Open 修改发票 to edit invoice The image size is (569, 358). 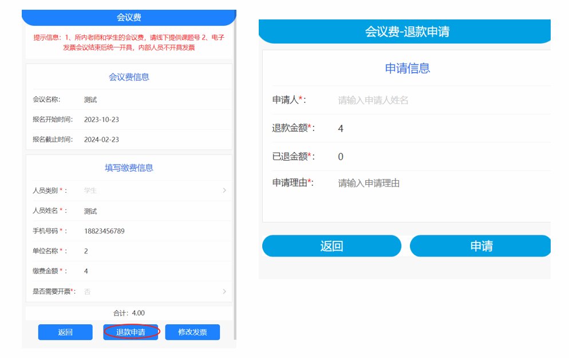point(192,332)
